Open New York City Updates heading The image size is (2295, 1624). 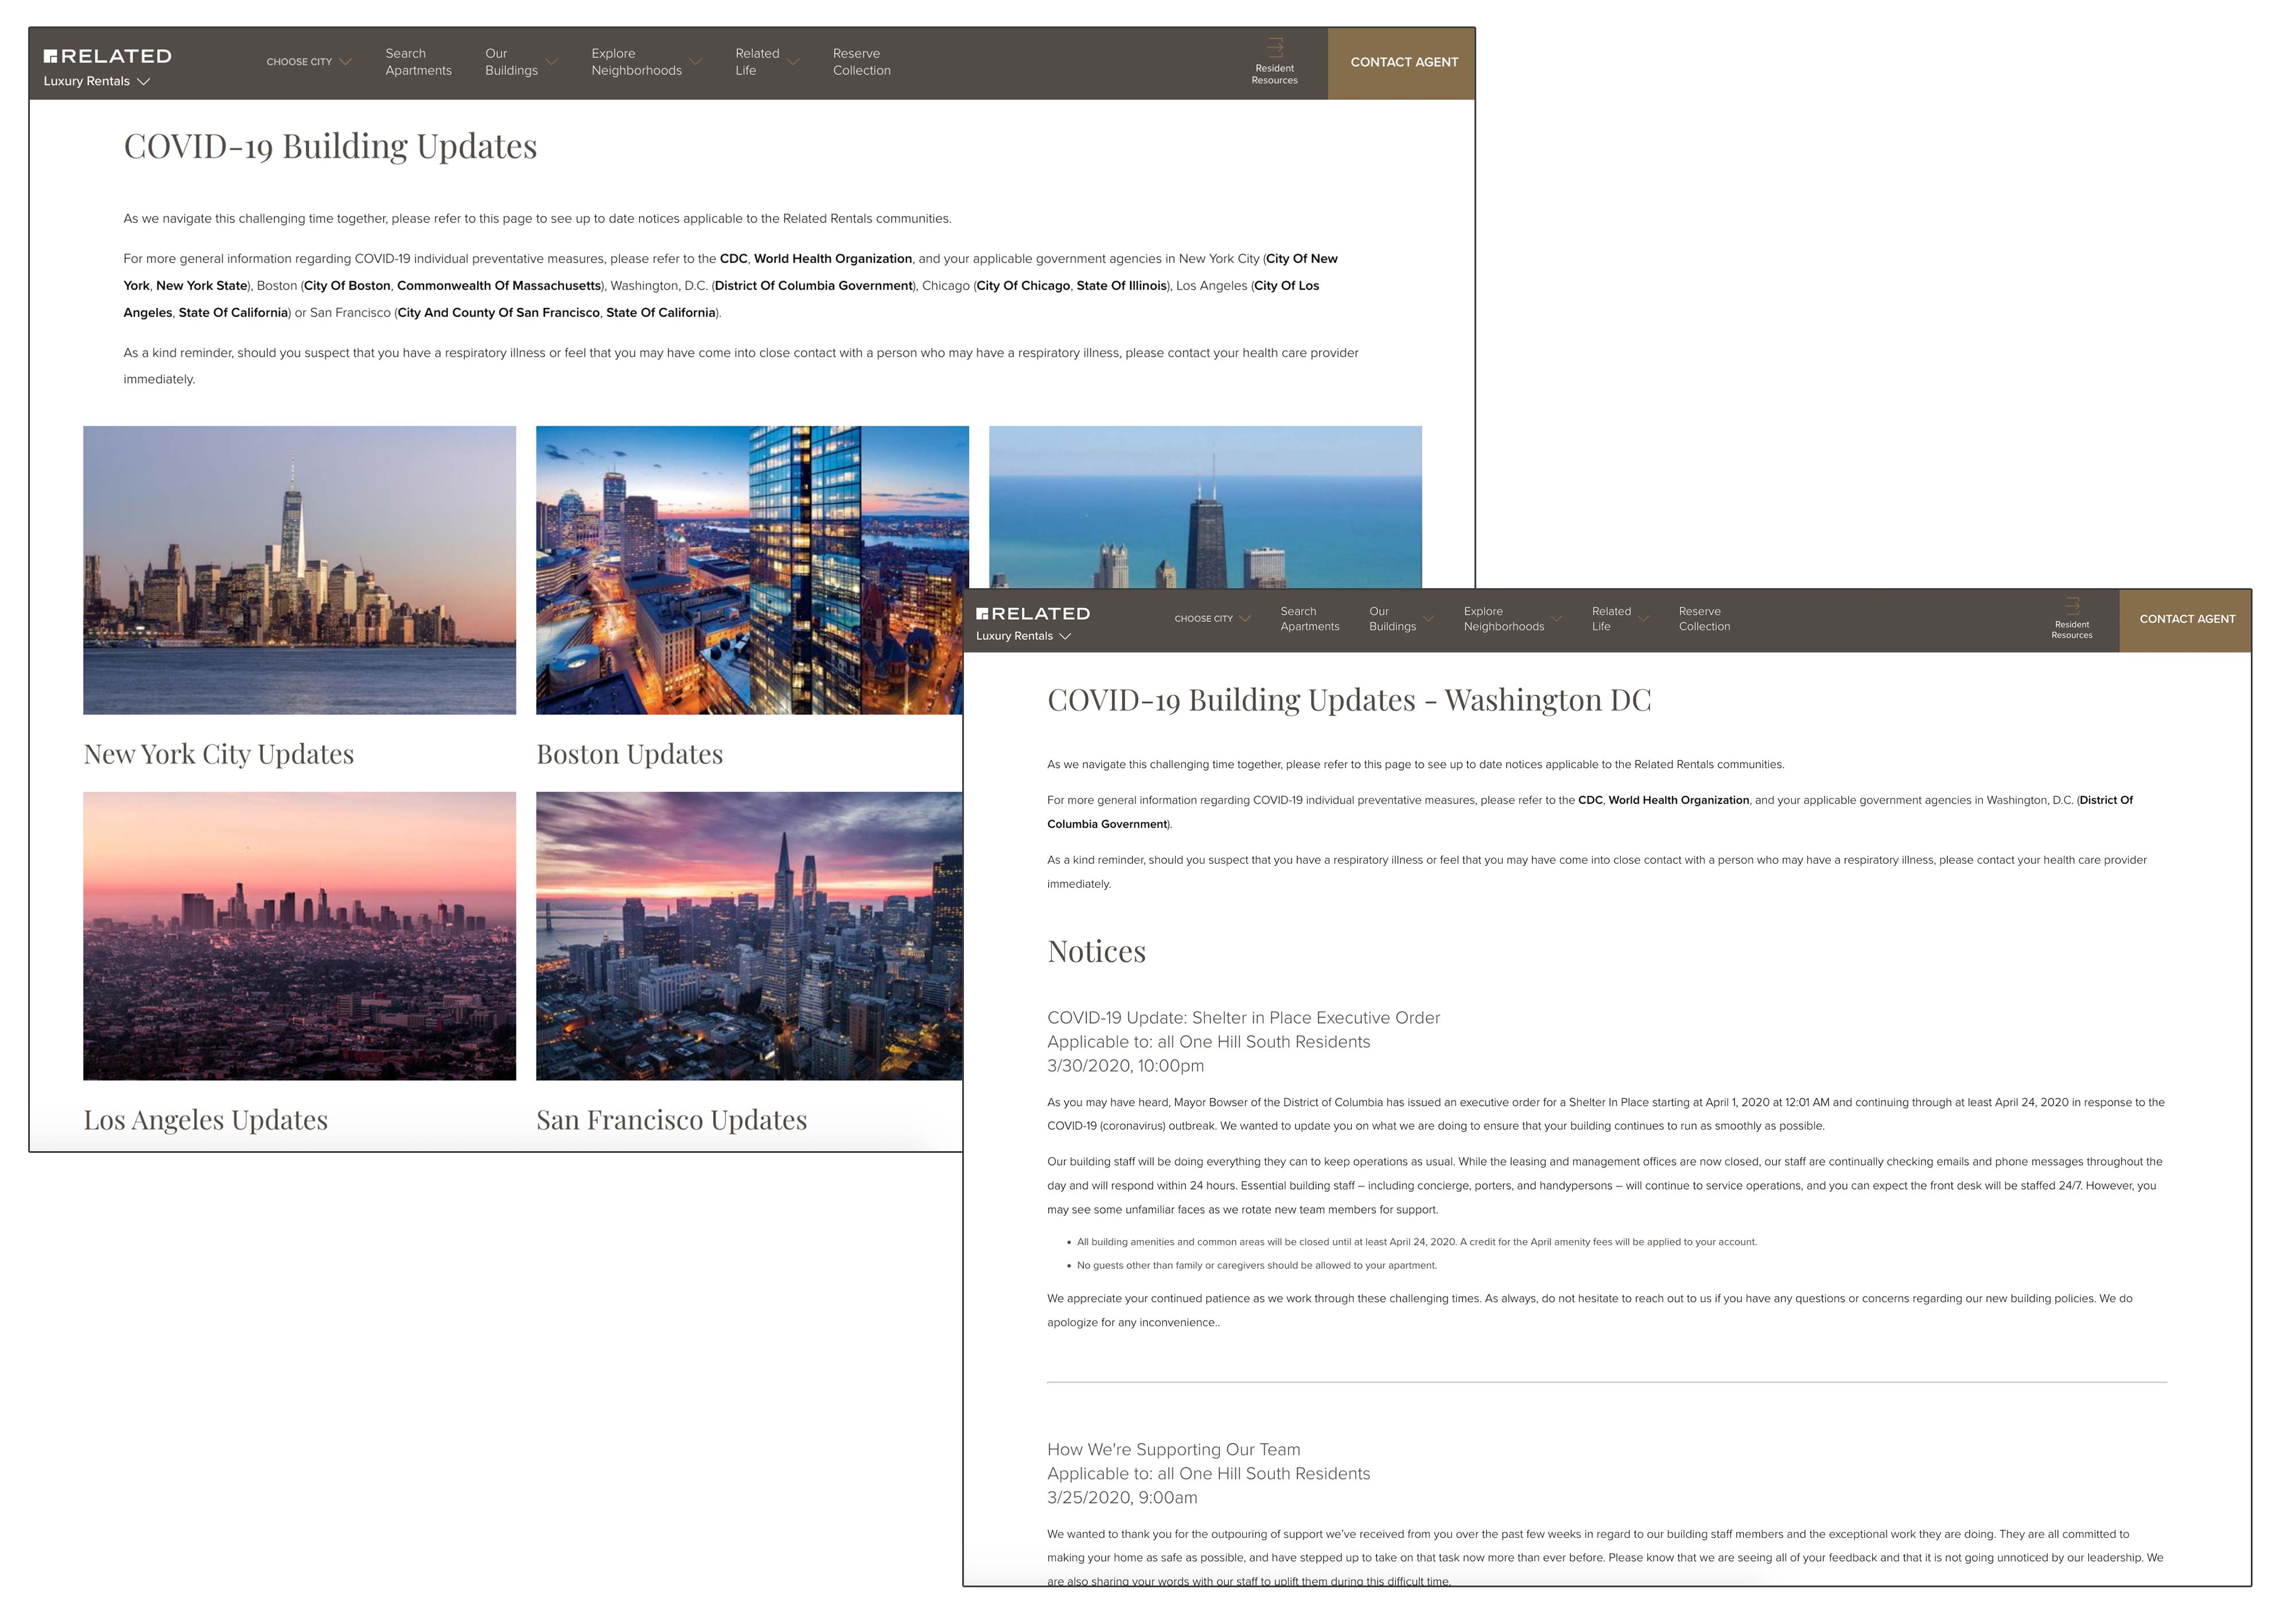pyautogui.click(x=219, y=754)
